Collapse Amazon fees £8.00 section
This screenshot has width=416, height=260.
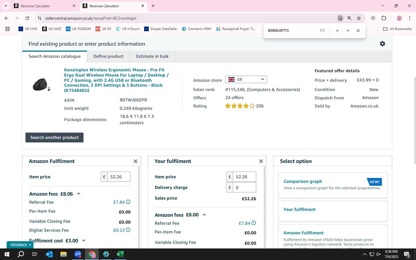point(204,215)
